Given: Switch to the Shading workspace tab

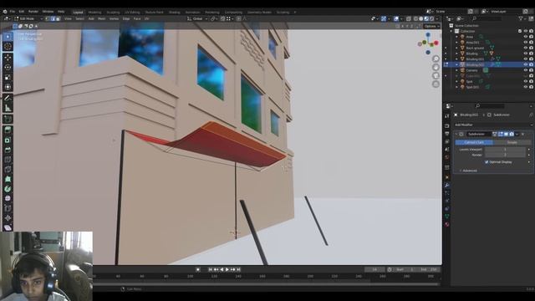Looking at the screenshot, I should (x=175, y=12).
